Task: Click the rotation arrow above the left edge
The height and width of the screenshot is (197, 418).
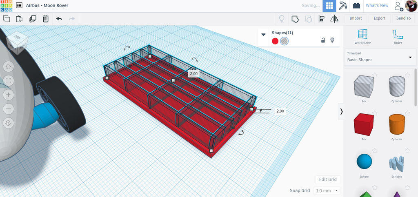Action: [127, 48]
